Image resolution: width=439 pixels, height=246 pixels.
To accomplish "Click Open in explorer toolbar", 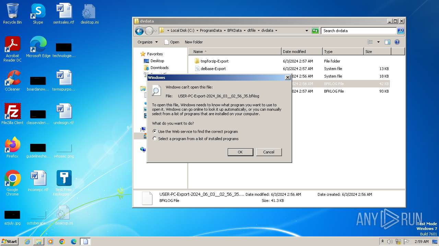I will pos(171,42).
